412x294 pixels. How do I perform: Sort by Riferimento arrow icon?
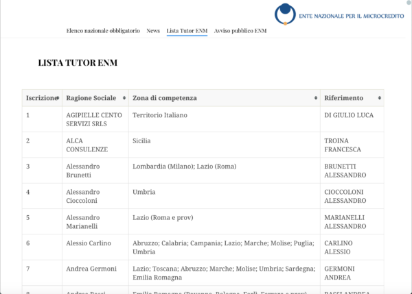[380, 98]
